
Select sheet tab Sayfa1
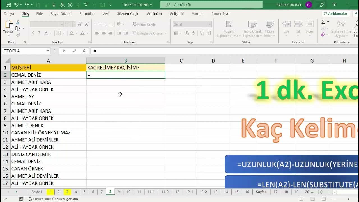point(37,192)
